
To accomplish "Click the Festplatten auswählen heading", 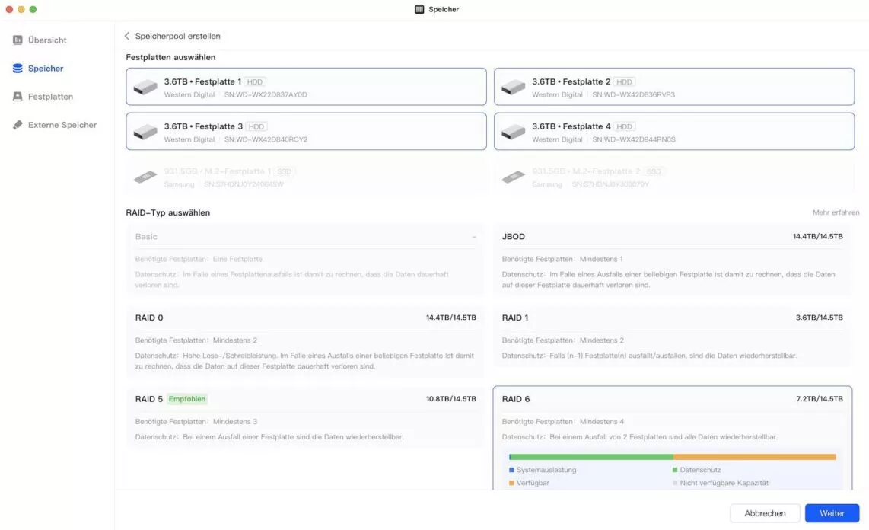I will tap(170, 57).
